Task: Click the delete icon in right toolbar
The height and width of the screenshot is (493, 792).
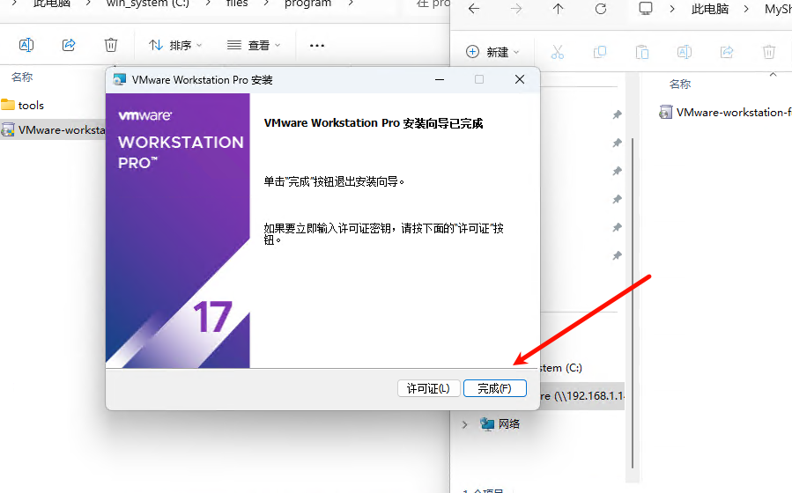Action: (x=769, y=52)
